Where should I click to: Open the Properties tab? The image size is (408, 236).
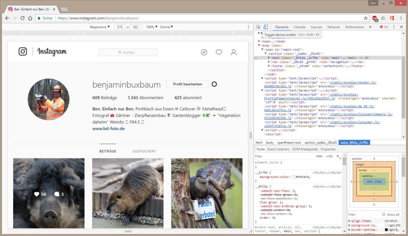click(x=328, y=149)
